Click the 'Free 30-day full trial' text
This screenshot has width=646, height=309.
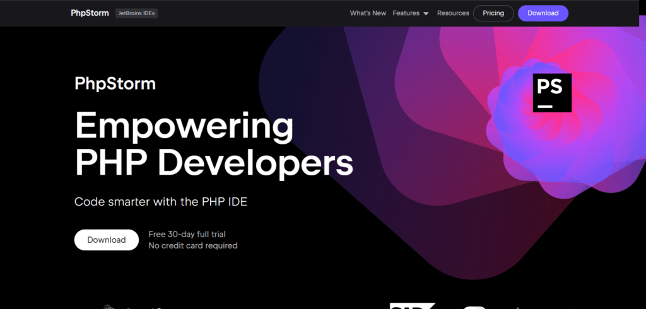click(187, 235)
